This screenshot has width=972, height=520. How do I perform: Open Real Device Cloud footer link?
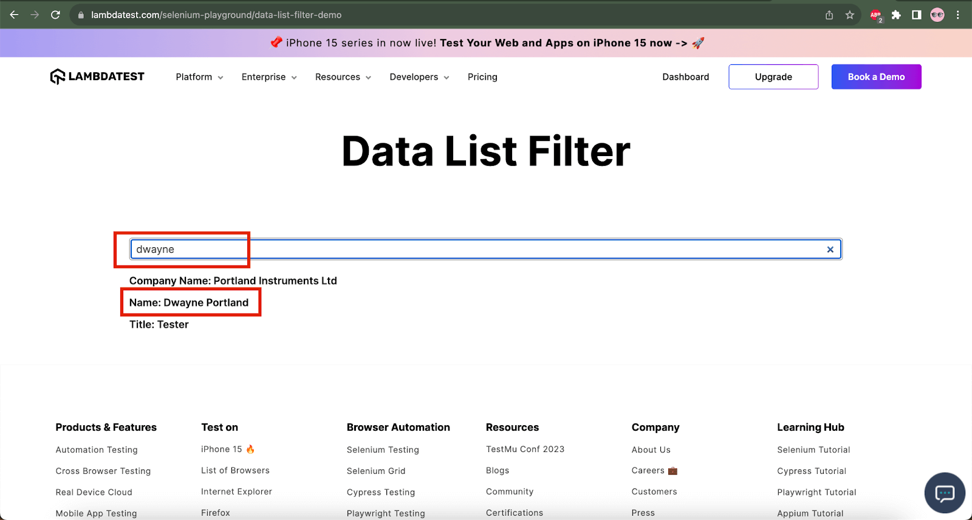[94, 493]
